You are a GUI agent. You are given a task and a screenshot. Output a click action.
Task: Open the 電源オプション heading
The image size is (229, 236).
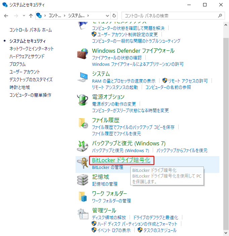[108, 97]
